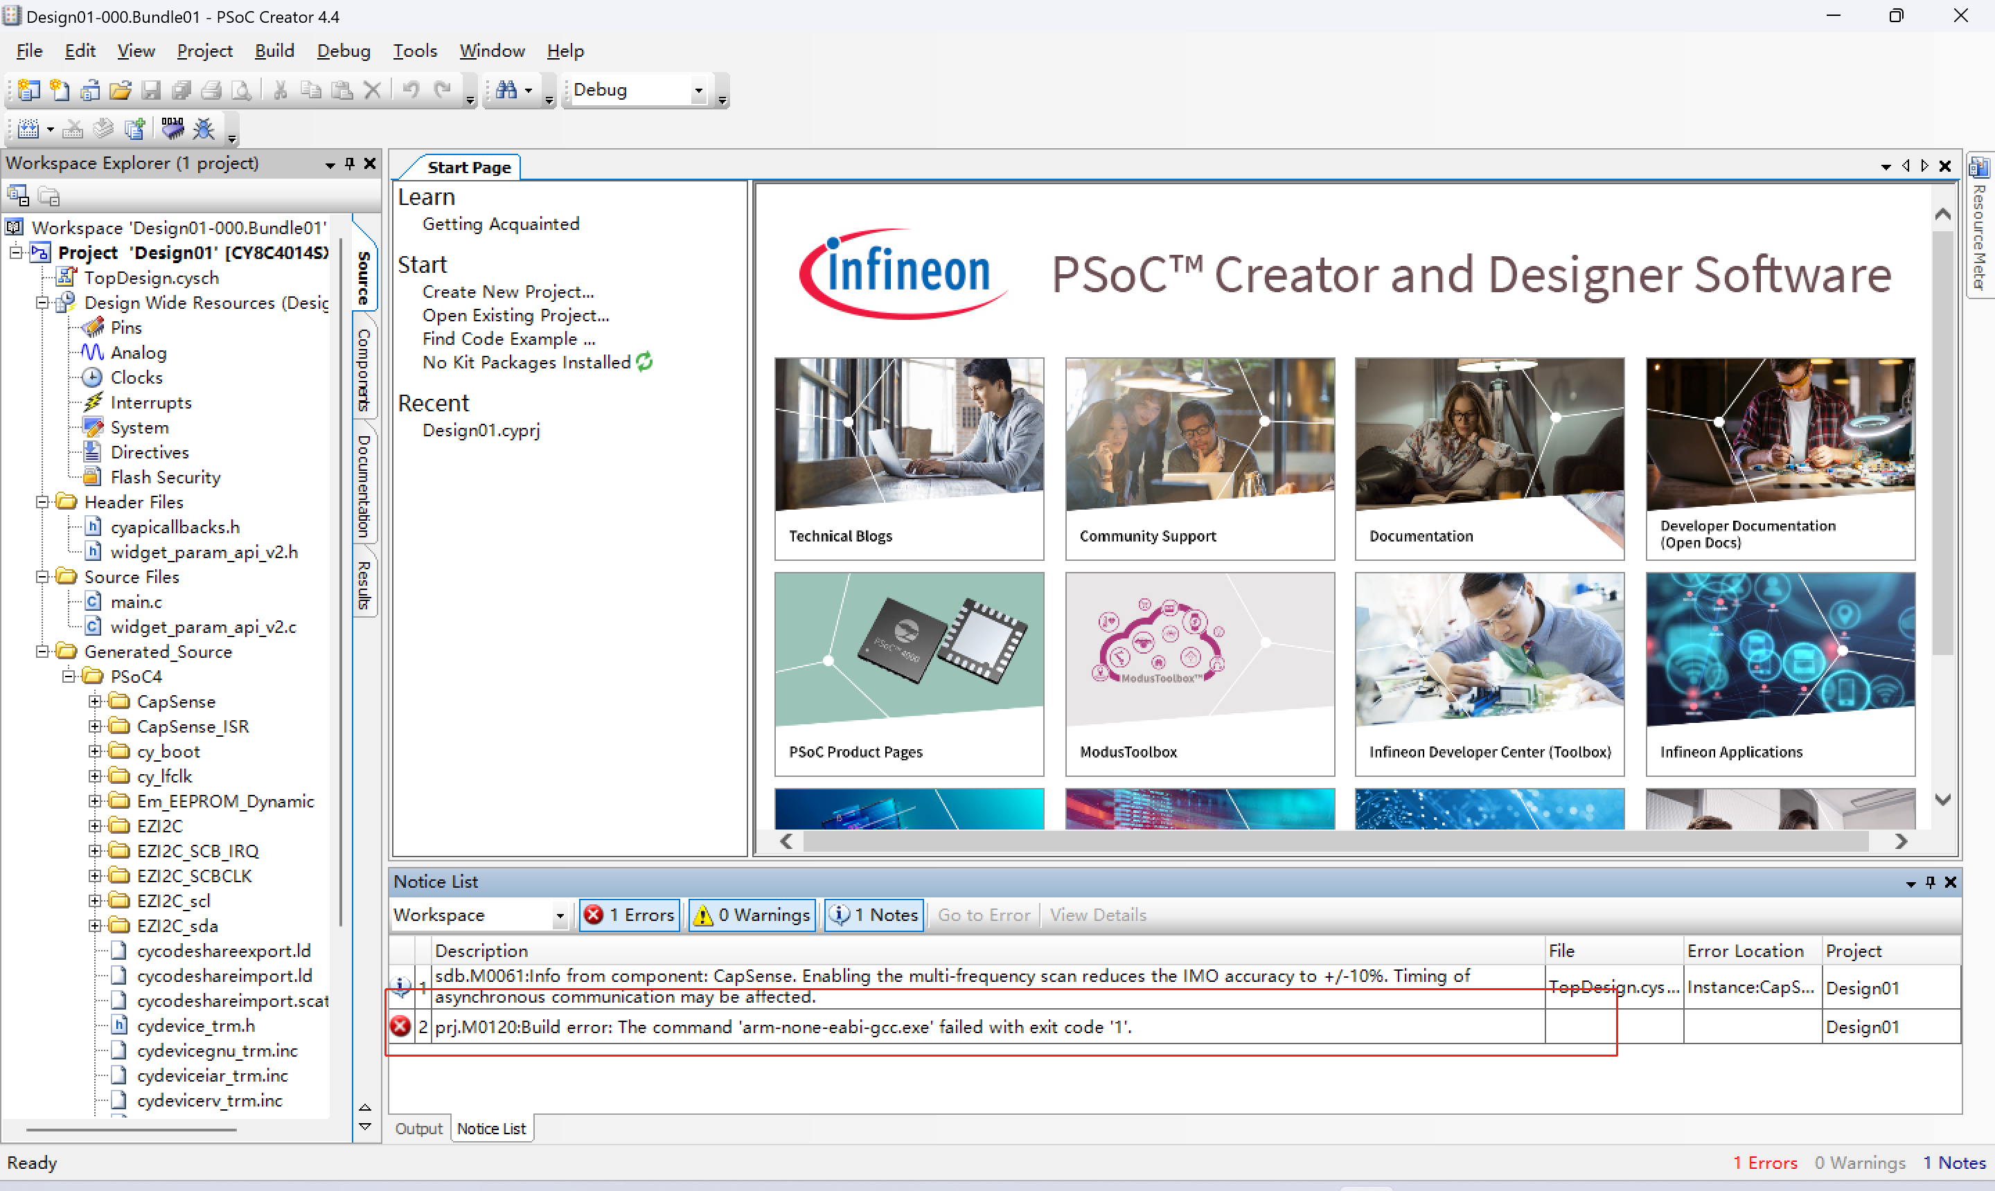This screenshot has width=1995, height=1191.
Task: Switch to the Components side tab
Action: (x=364, y=369)
